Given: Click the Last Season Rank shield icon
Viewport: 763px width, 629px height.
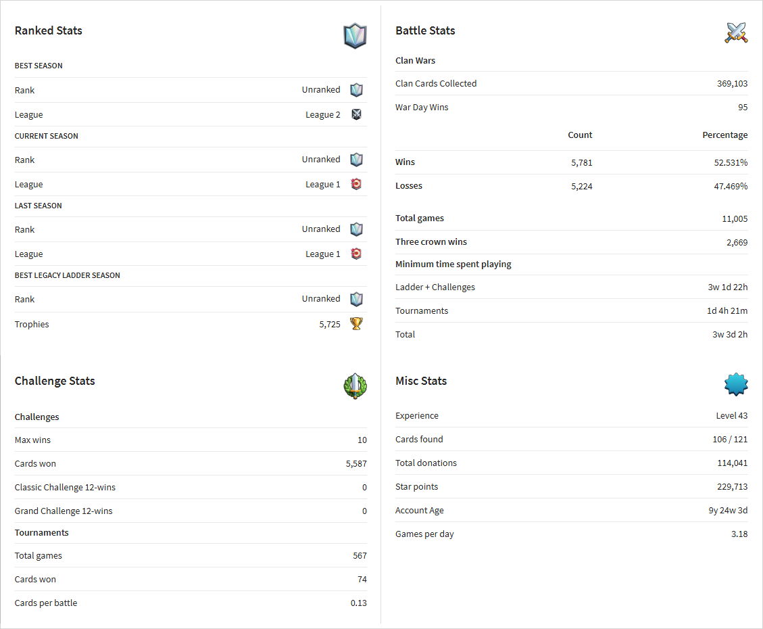Looking at the screenshot, I should 356,229.
